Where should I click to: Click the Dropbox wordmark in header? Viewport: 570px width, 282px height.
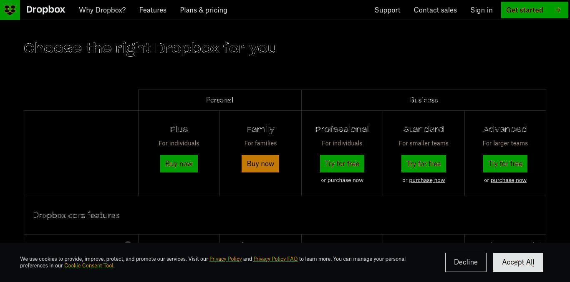45,10
